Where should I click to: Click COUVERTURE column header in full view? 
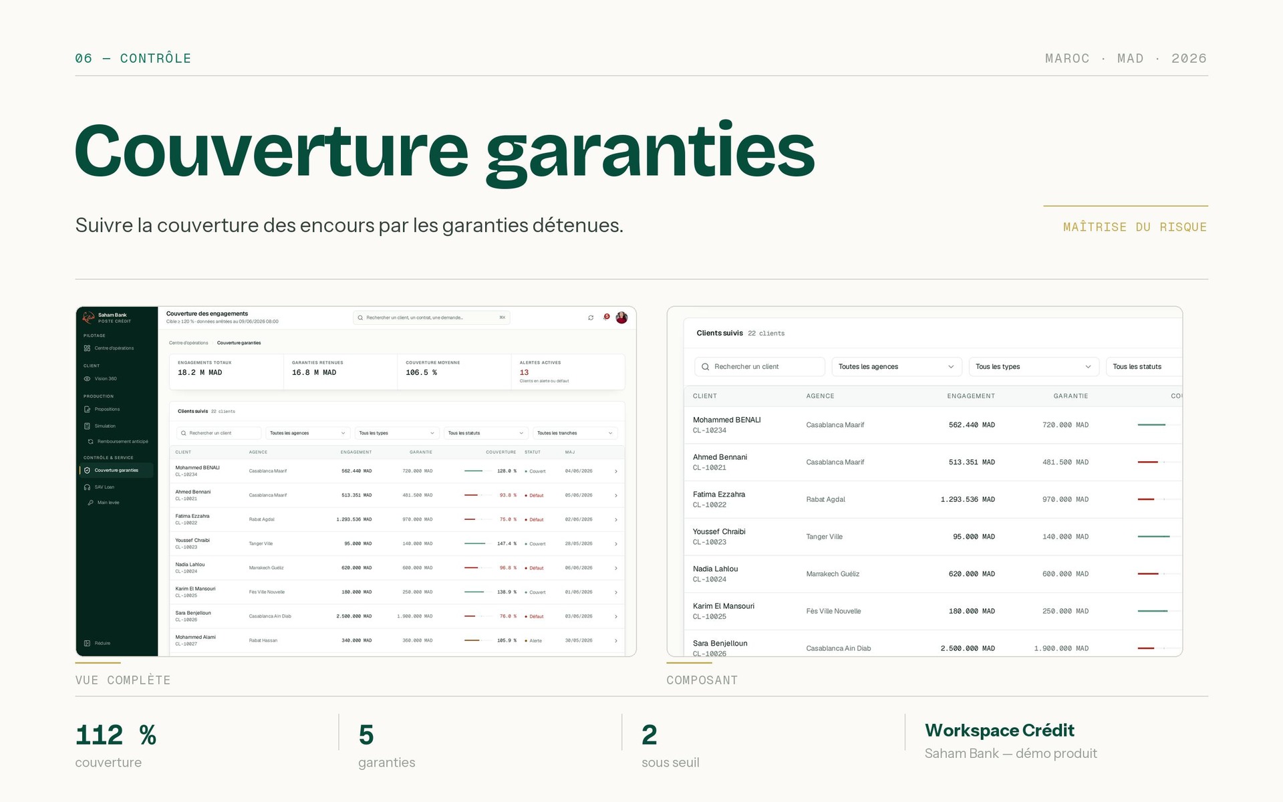click(501, 452)
